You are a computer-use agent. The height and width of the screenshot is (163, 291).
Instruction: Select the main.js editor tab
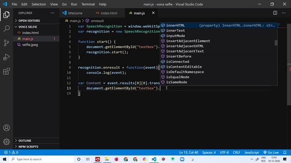pyautogui.click(x=139, y=13)
